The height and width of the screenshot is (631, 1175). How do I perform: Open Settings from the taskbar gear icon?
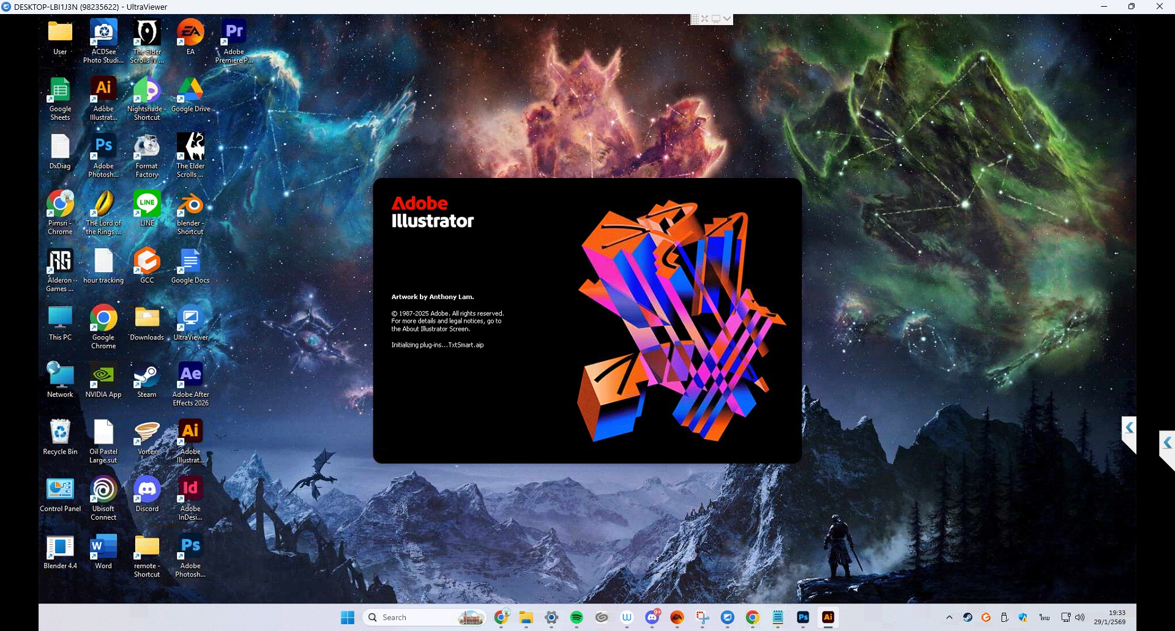[x=551, y=618]
